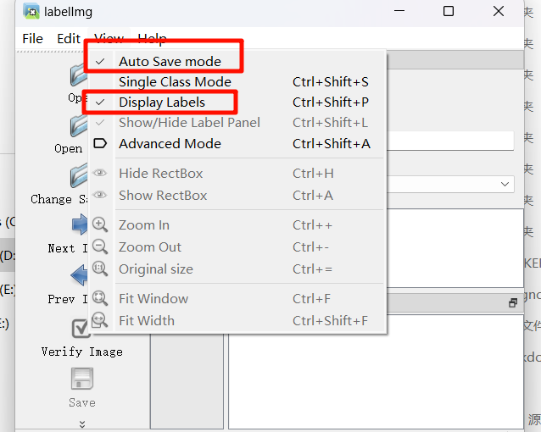Click the Hide RectBox eye icon
Screen dimensions: 541x432
coord(100,173)
